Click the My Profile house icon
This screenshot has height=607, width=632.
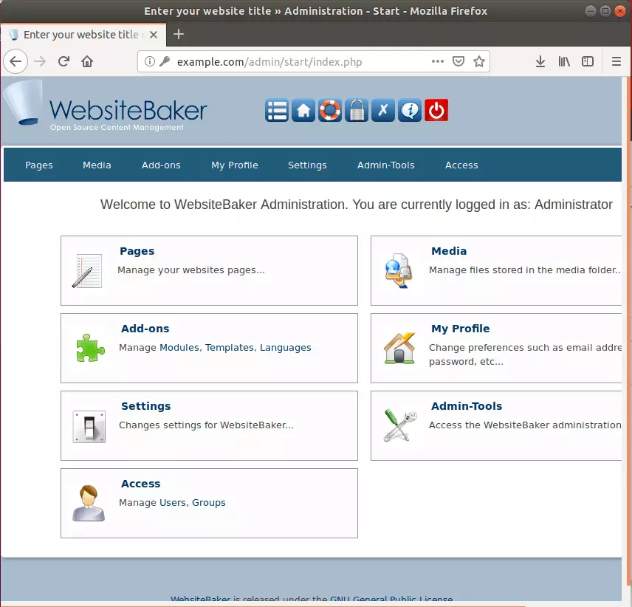click(x=399, y=349)
